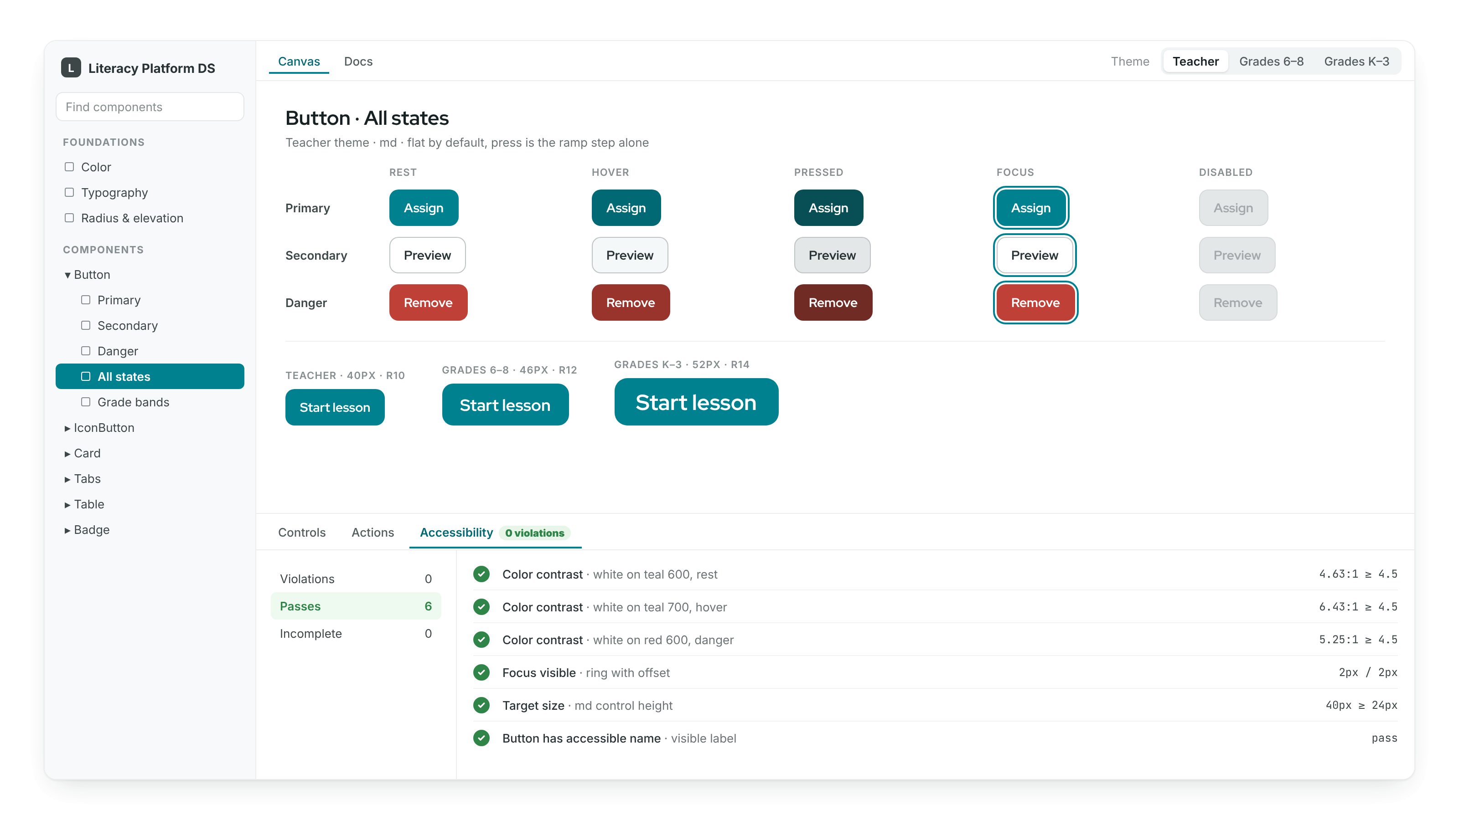1459x820 pixels.
Task: Click the pressed-state Remove button
Action: tap(833, 303)
